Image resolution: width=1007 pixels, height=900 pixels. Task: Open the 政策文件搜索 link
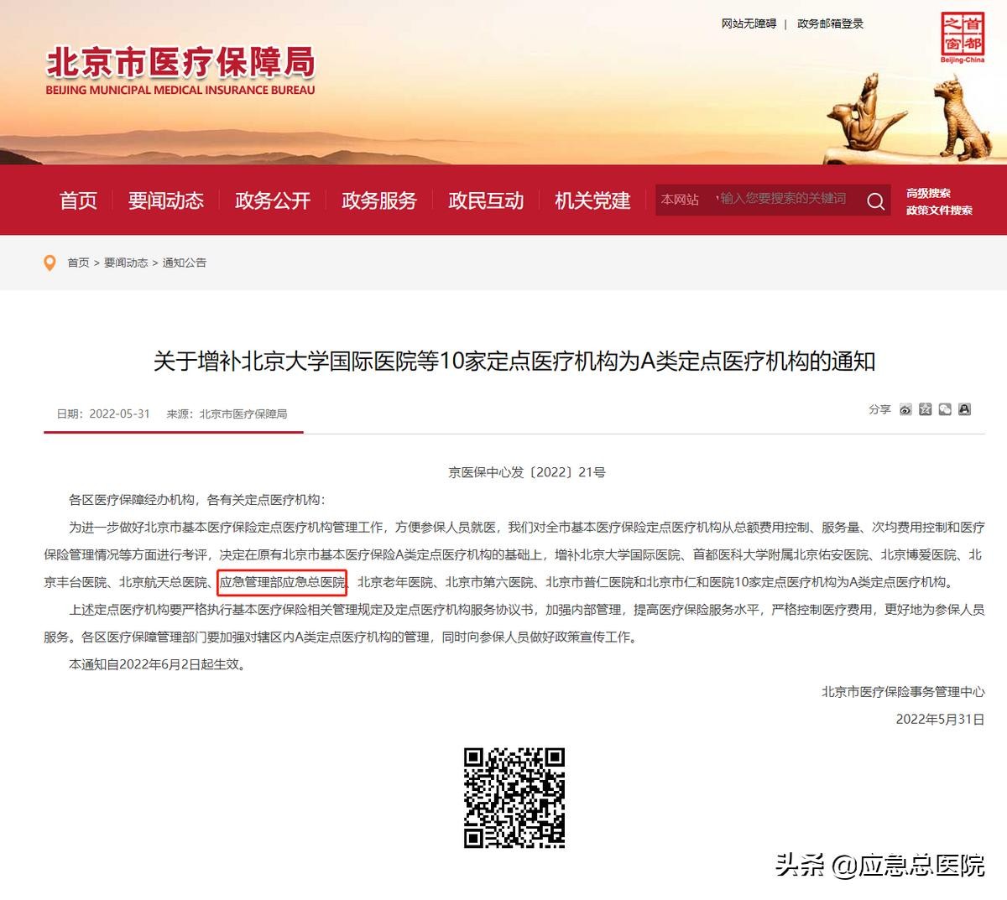[x=939, y=211]
